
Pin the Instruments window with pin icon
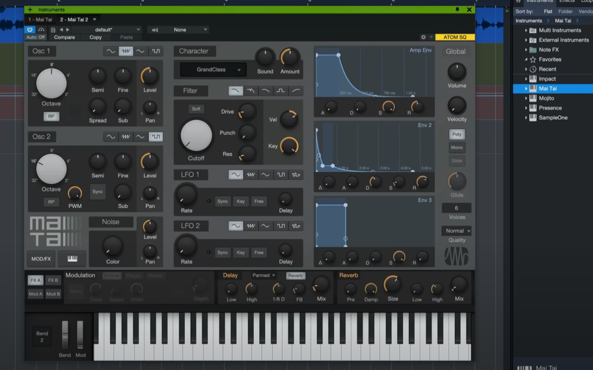tap(457, 9)
